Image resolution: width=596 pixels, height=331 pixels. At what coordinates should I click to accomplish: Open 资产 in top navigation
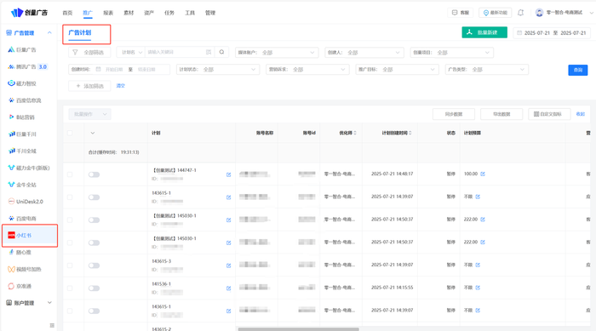click(x=149, y=13)
